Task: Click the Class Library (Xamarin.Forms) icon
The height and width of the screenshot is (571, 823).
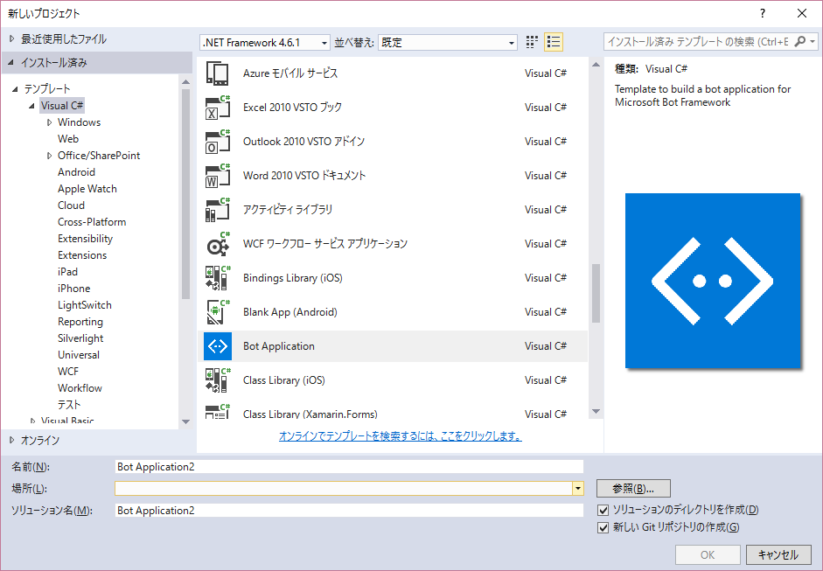Action: [x=217, y=411]
